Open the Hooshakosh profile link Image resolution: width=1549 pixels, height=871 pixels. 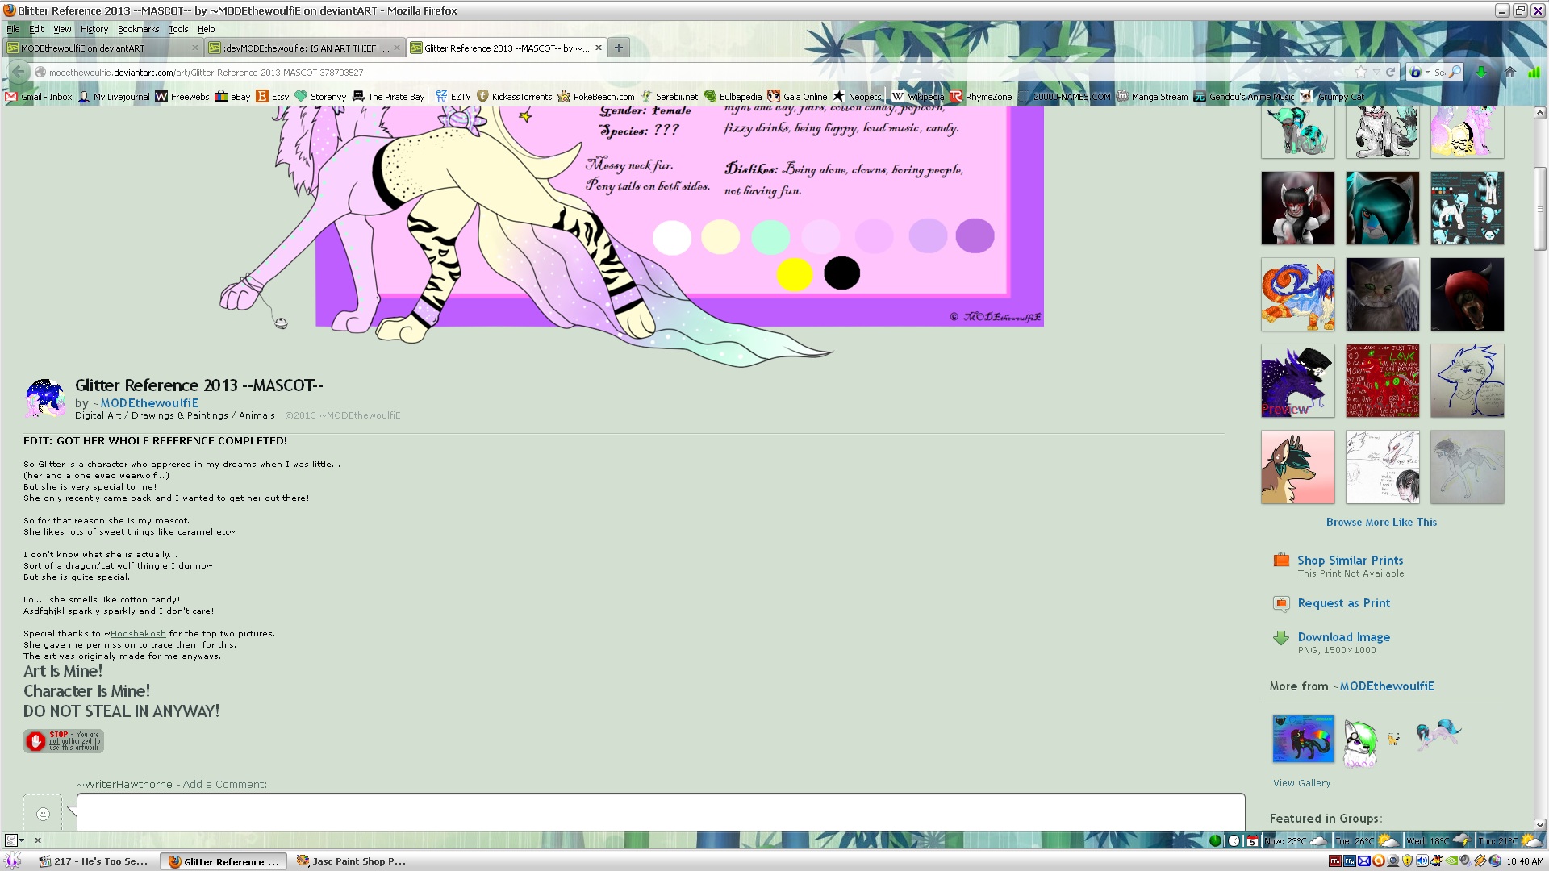[138, 634]
